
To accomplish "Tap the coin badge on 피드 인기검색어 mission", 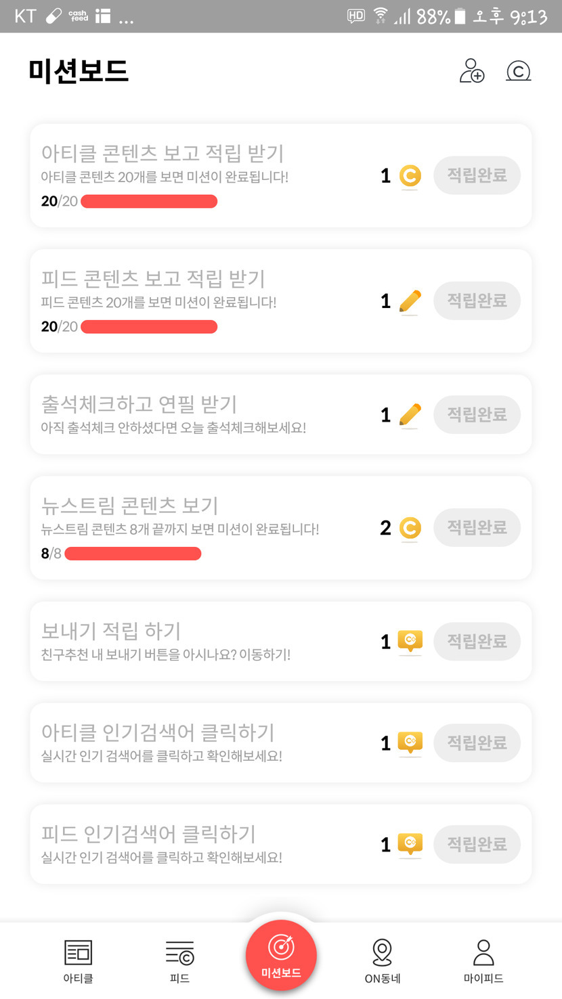I will point(410,844).
